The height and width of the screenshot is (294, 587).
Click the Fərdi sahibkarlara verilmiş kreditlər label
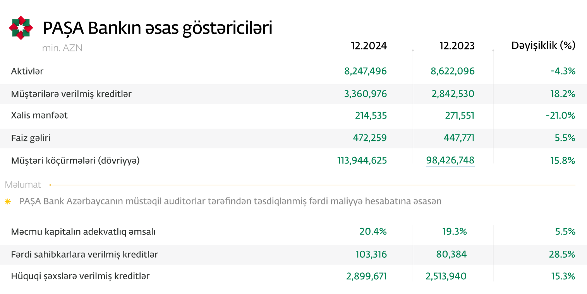click(84, 255)
